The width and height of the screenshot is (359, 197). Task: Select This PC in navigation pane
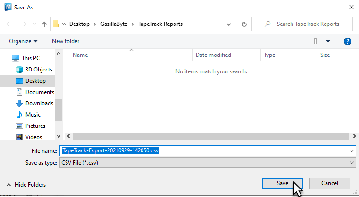coord(31,58)
